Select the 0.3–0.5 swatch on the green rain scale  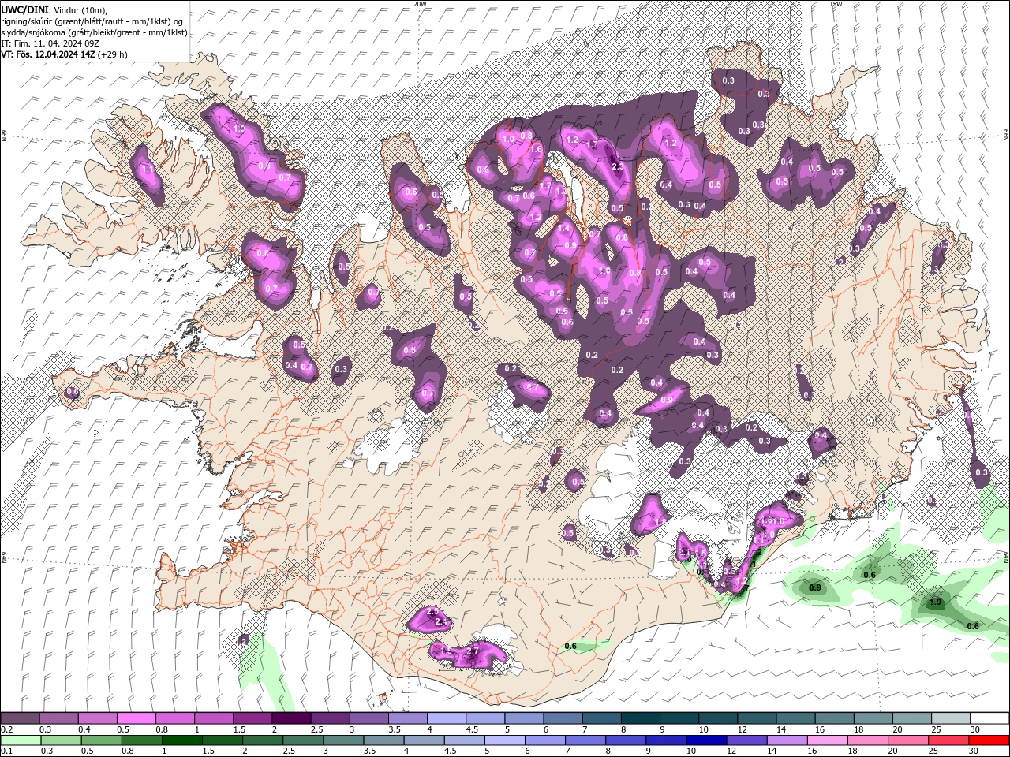61,740
